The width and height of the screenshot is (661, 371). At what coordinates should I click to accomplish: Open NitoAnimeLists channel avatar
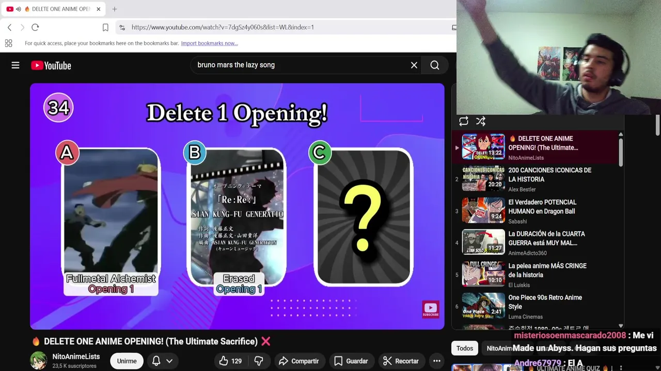pyautogui.click(x=39, y=361)
